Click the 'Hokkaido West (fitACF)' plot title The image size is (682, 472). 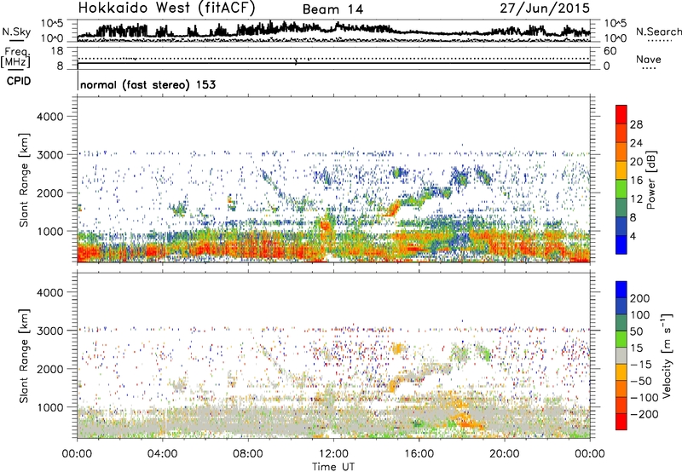pyautogui.click(x=166, y=8)
